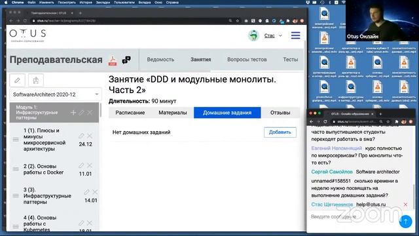Image resolution: width=419 pixels, height=236 pixels.
Task: Open new tab in chat Chrome window
Action: coord(381,113)
